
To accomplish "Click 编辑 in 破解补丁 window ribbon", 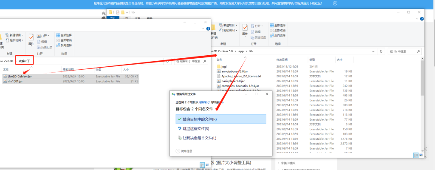I will tap(42, 41).
